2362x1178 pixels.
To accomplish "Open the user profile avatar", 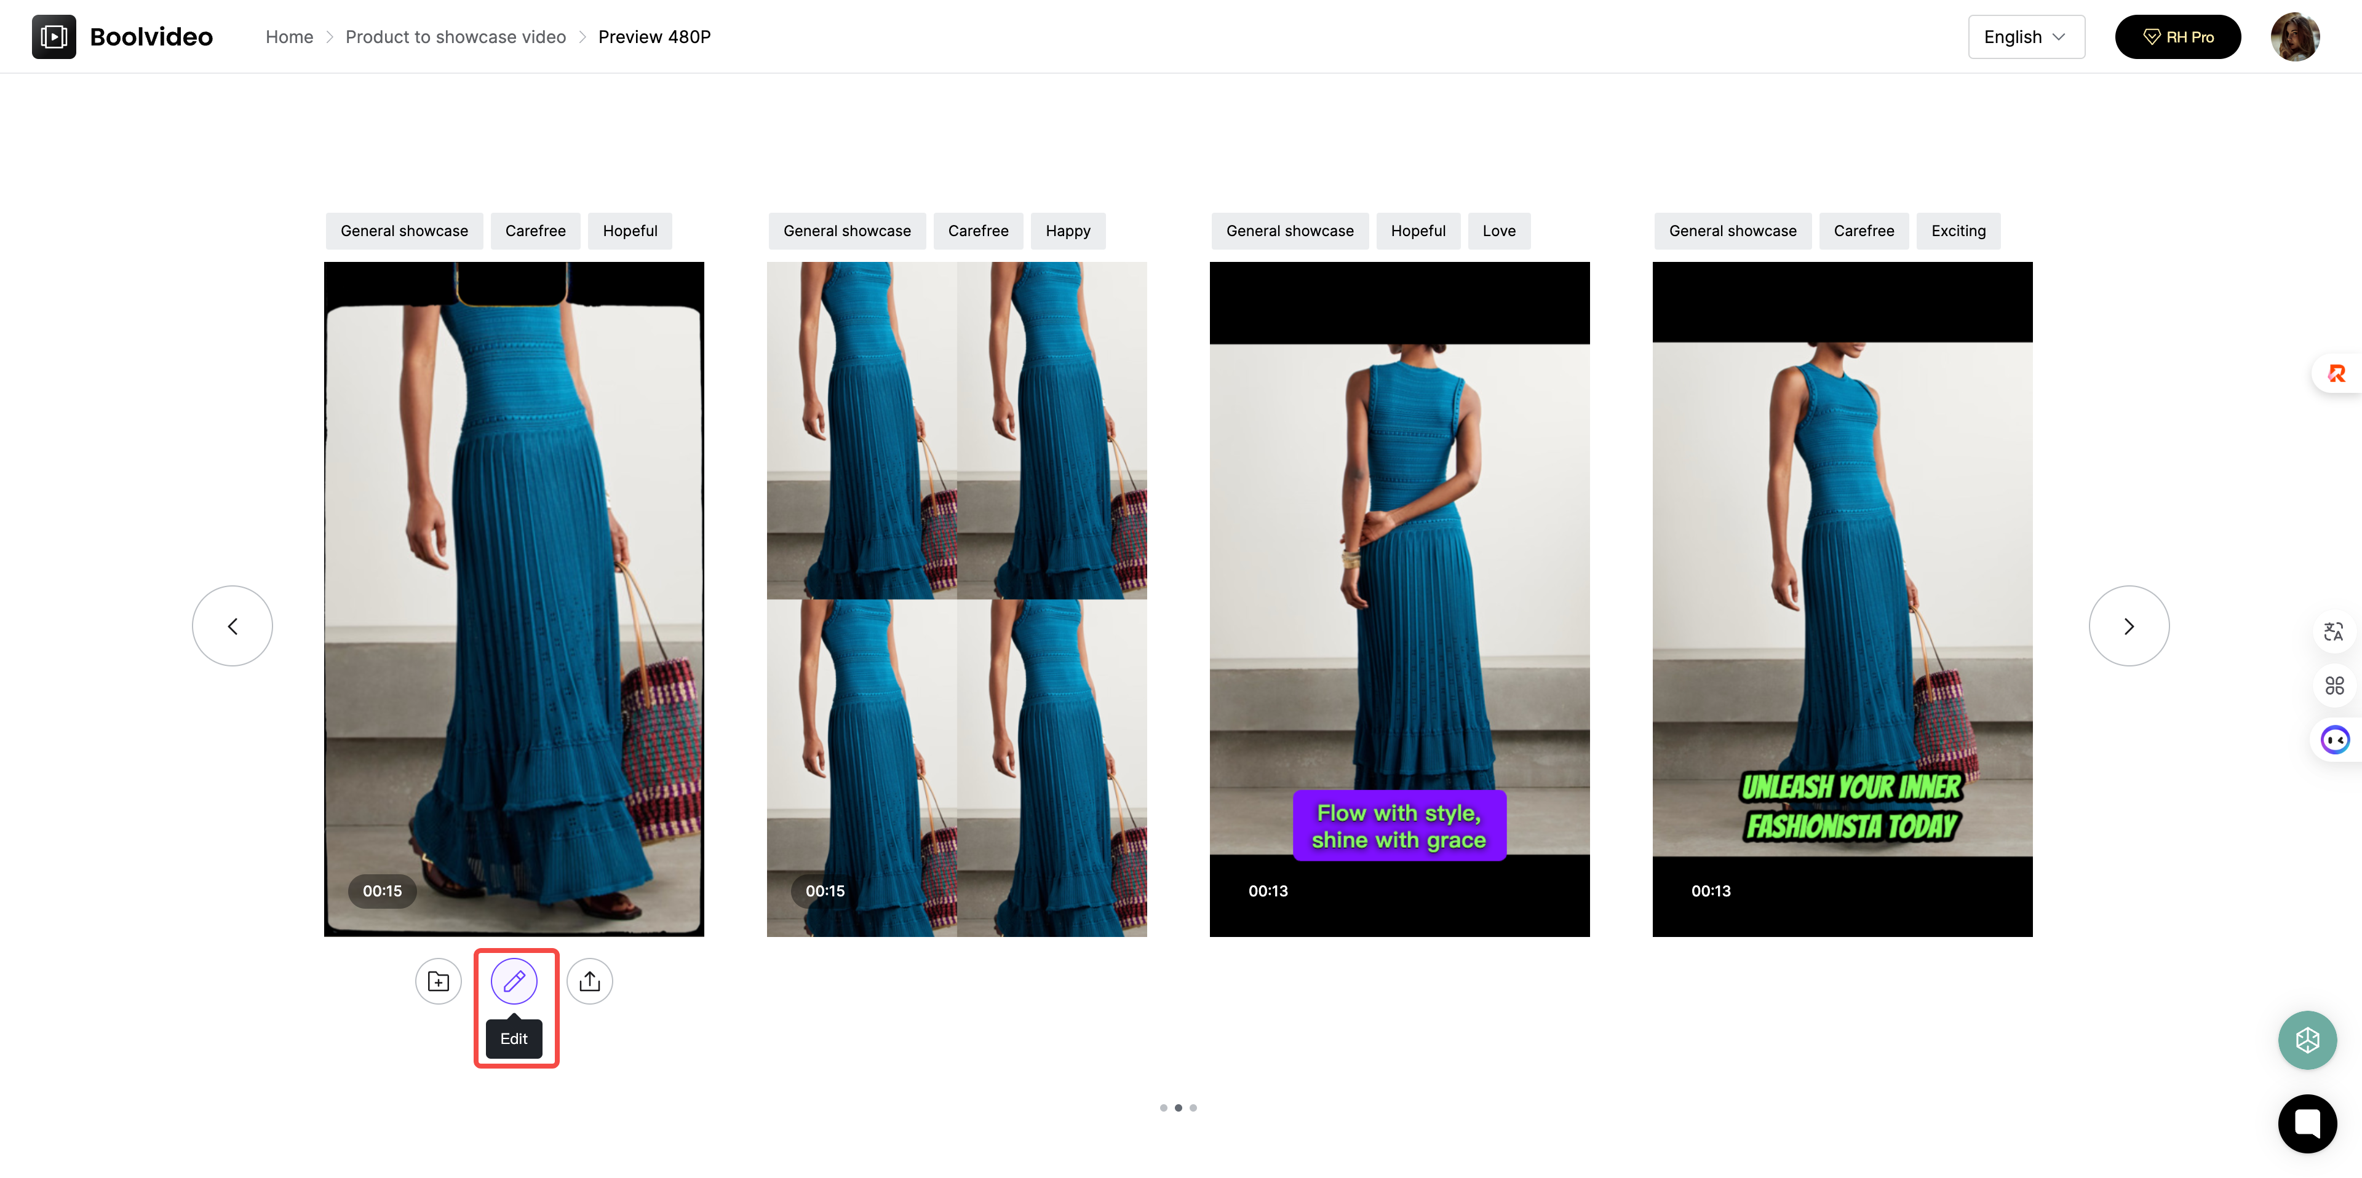I will coord(2295,37).
